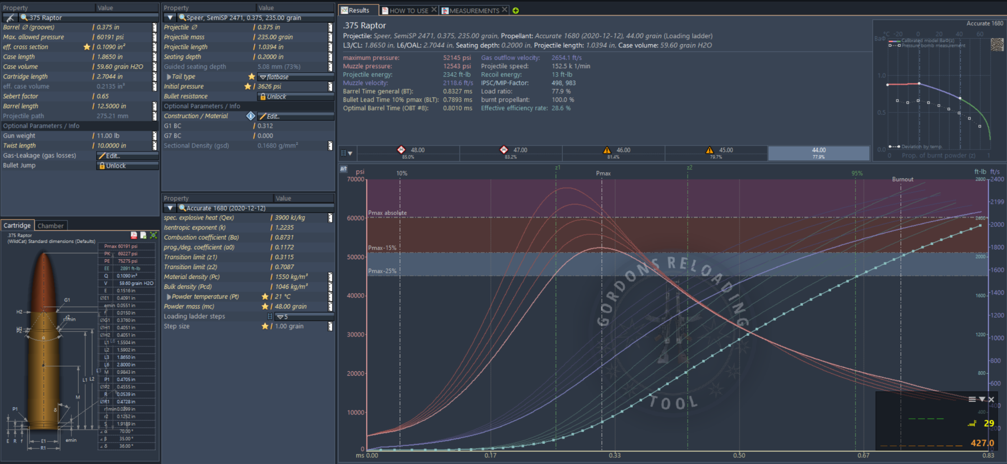The width and height of the screenshot is (1007, 464).
Task: Select the Cartridge tab
Action: 17,225
